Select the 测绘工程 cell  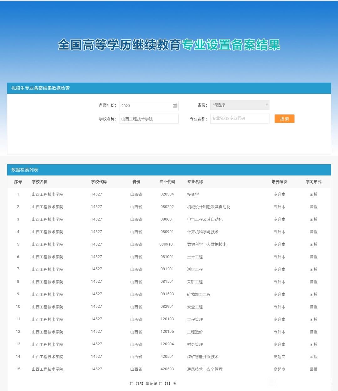tap(195, 269)
